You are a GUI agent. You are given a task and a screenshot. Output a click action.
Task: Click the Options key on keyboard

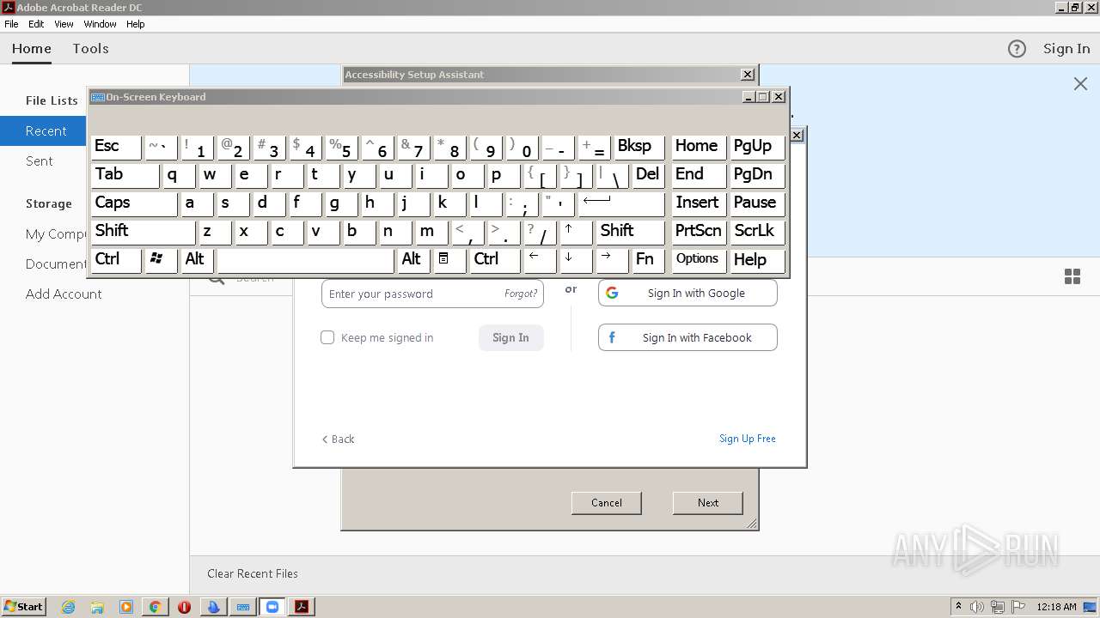tap(699, 259)
